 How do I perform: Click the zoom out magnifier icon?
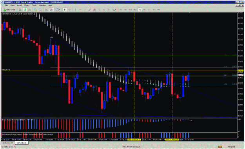click(40, 10)
